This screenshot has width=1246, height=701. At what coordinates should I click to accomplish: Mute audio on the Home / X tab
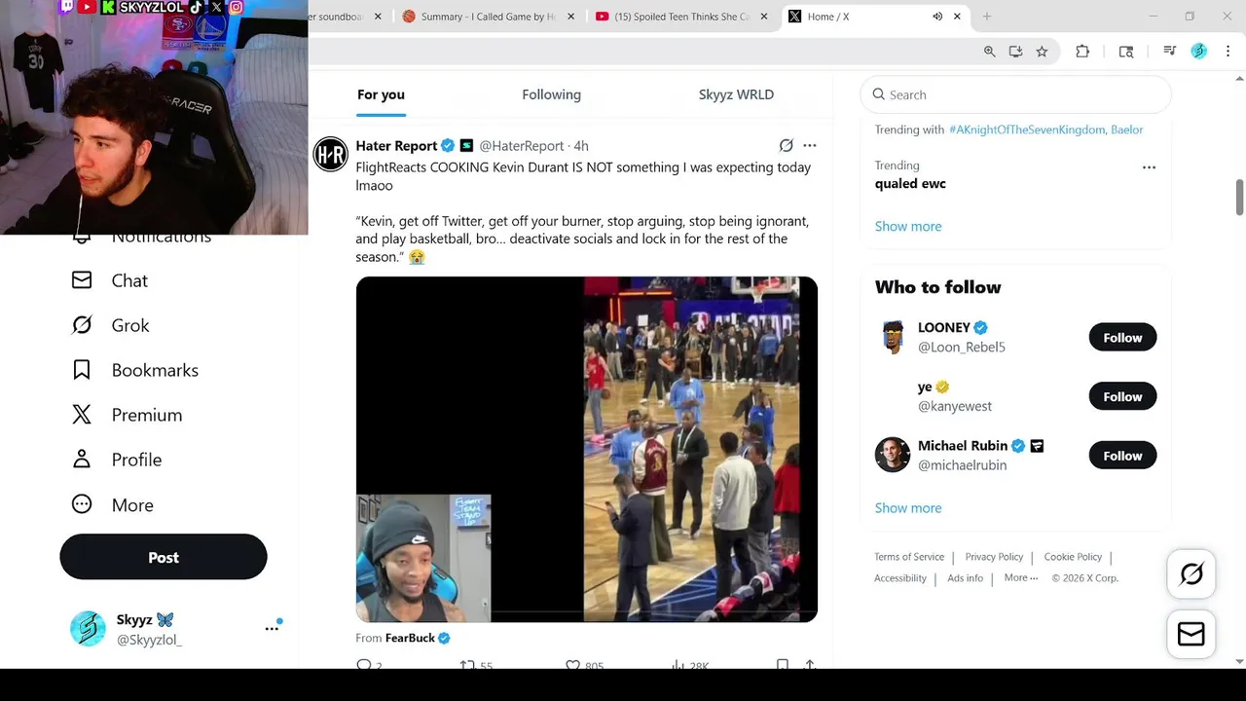tap(937, 17)
